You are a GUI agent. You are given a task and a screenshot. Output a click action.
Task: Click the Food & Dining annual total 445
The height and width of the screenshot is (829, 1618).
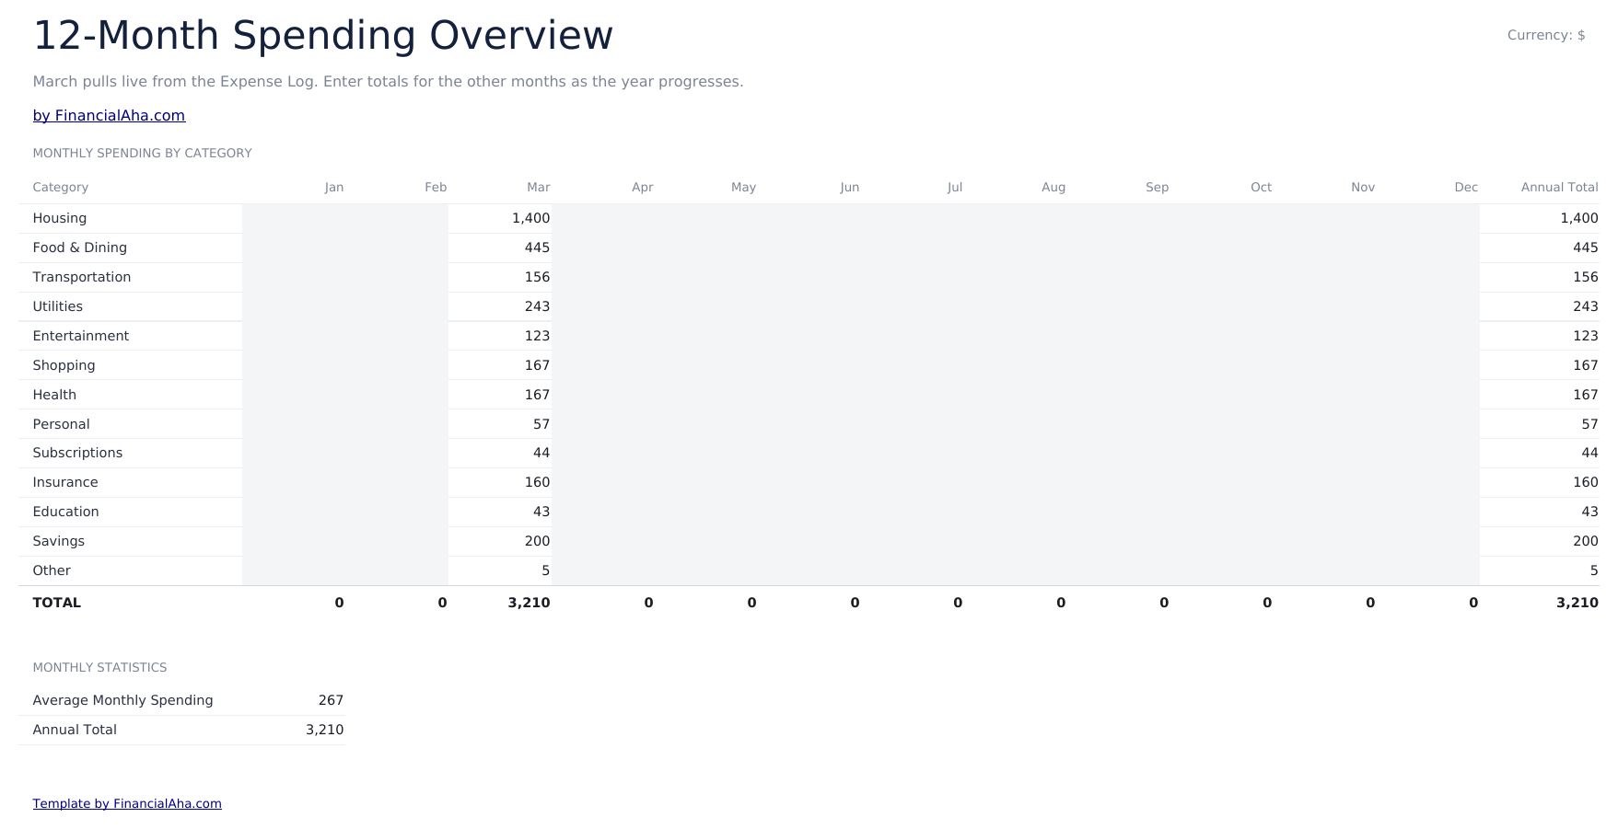tap(1586, 248)
